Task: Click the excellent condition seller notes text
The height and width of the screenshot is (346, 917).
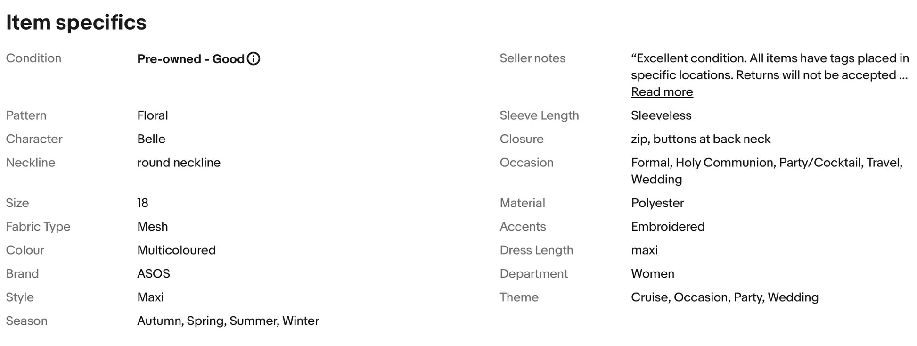Action: (x=770, y=66)
